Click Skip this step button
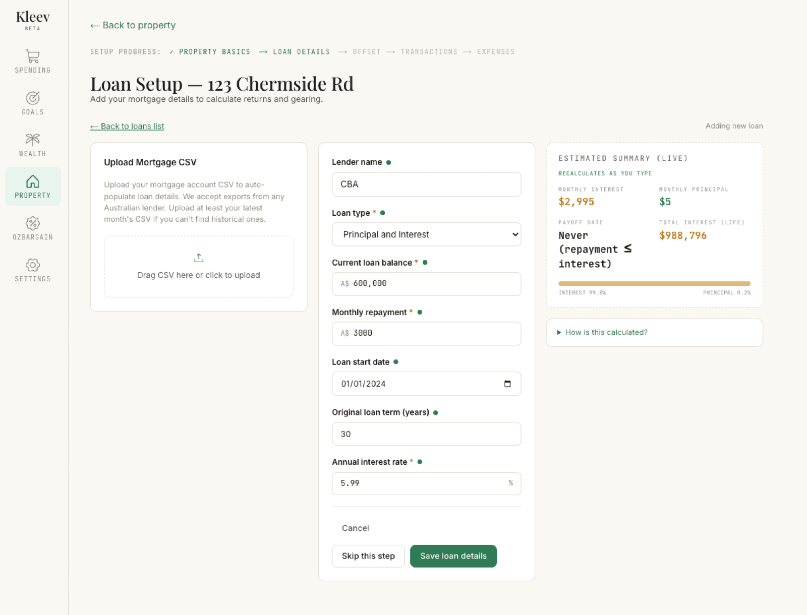807x615 pixels. [368, 556]
